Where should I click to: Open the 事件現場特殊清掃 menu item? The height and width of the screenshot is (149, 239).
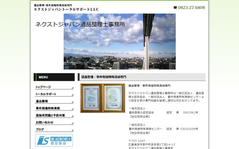[54, 108]
